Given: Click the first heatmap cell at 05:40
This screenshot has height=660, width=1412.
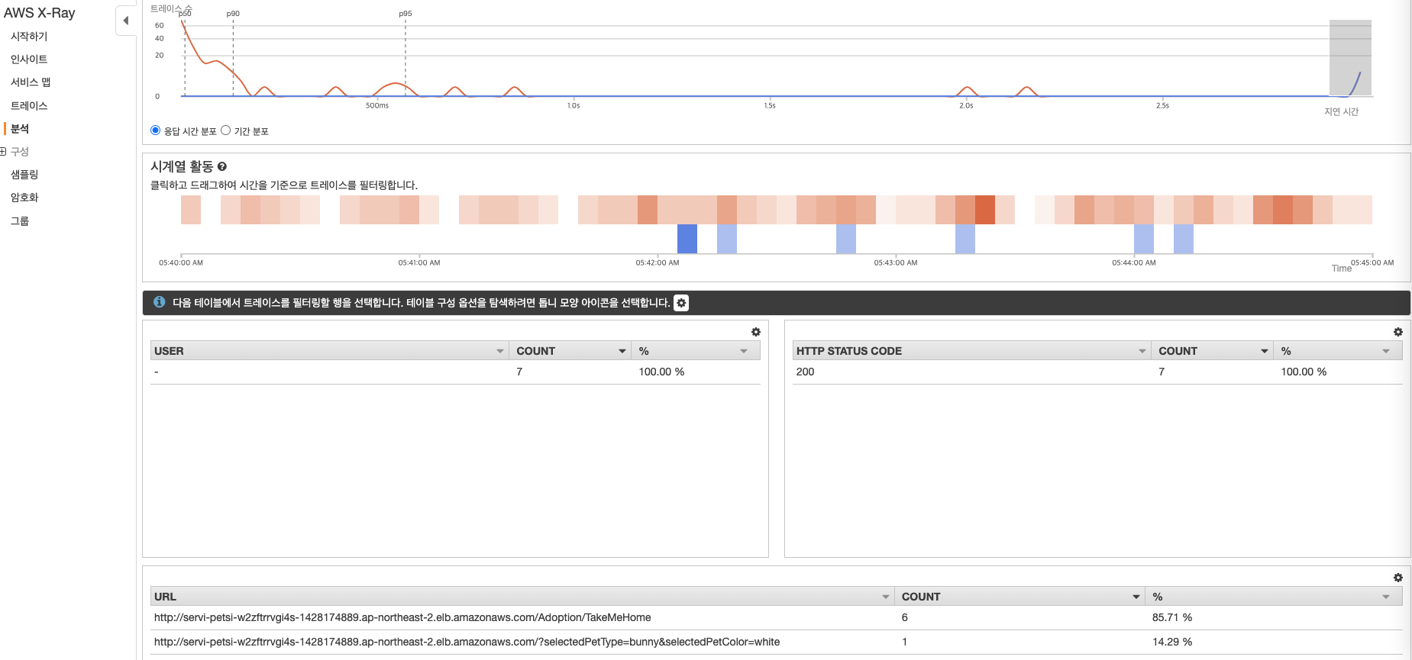Looking at the screenshot, I should click(x=191, y=210).
